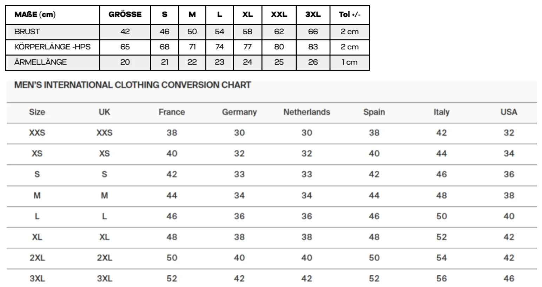Click the Netherlands column header
Screen dimensions: 542x287
tap(307, 112)
